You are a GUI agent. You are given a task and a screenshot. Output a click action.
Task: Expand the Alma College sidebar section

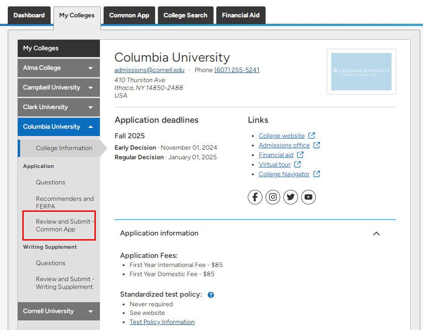click(59, 68)
